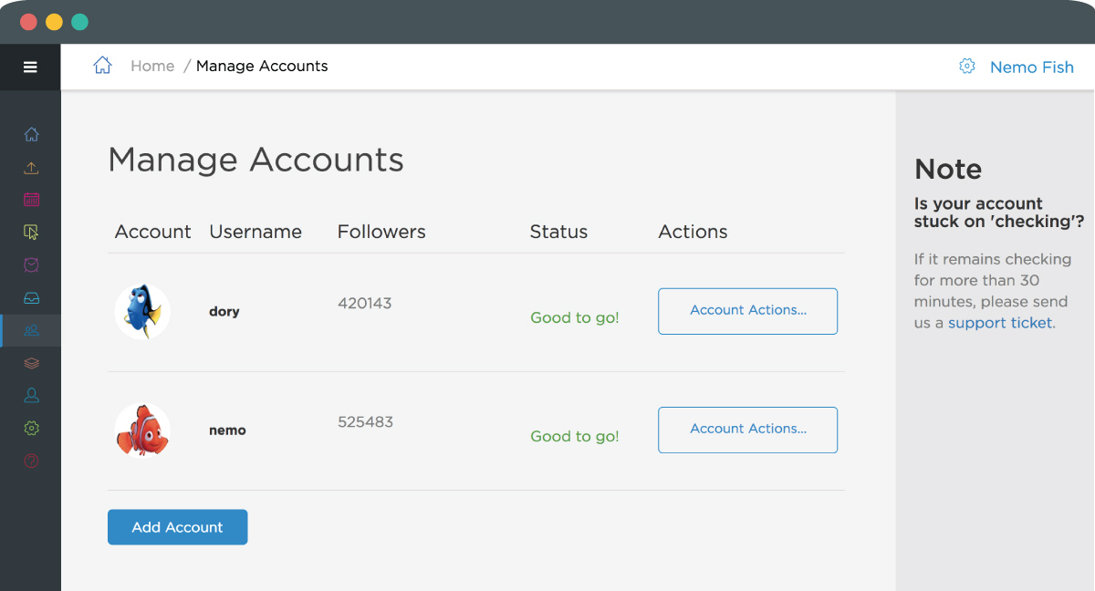Open the pink calendar icon in the sidebar
1095x591 pixels.
[x=31, y=200]
